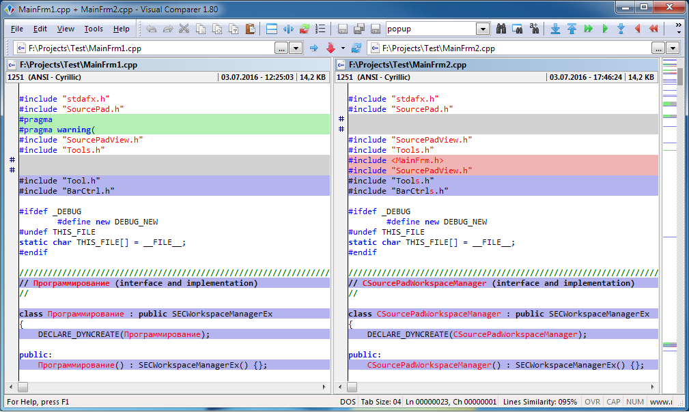Click the Paste clipboard icon in toolbar
Screen dimensions: 689x412
250,29
